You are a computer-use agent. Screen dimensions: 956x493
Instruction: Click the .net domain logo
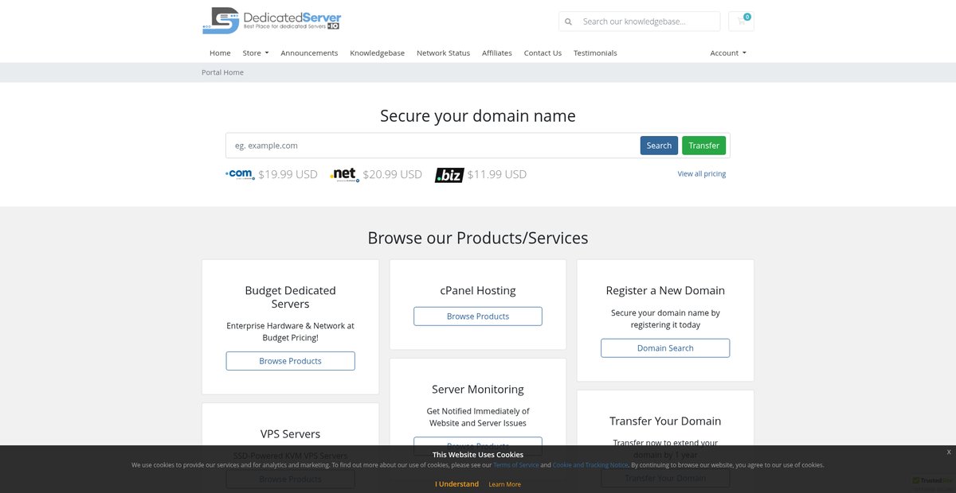pos(344,174)
